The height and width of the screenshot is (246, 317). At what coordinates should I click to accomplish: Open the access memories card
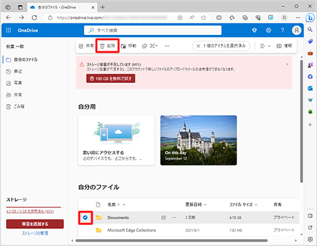click(116, 140)
